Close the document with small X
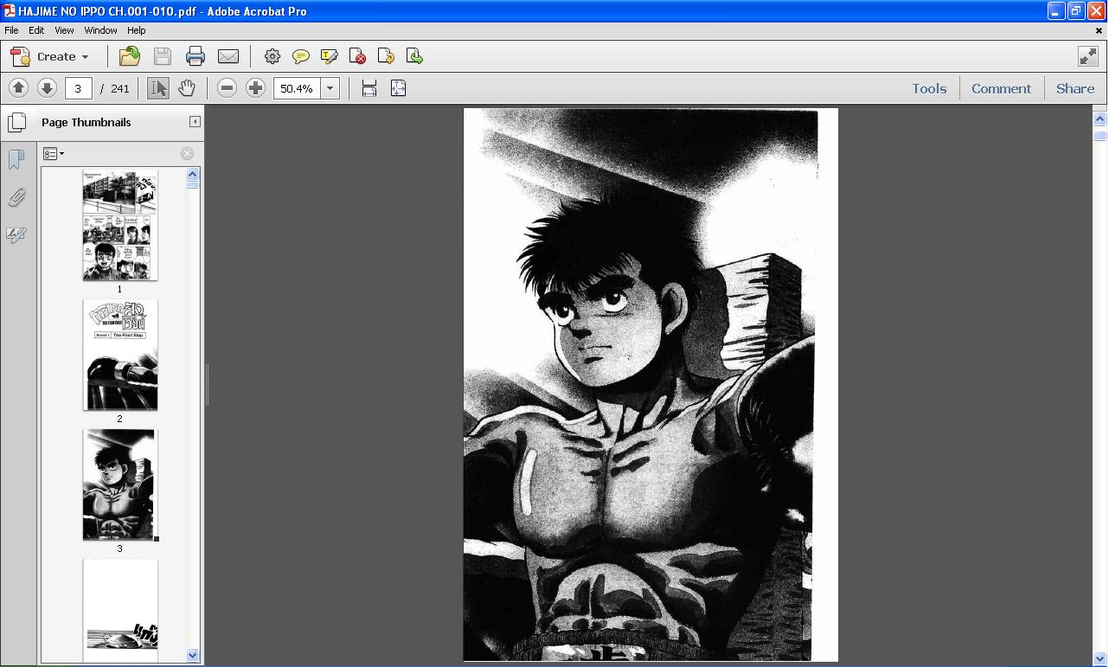 (x=1099, y=30)
